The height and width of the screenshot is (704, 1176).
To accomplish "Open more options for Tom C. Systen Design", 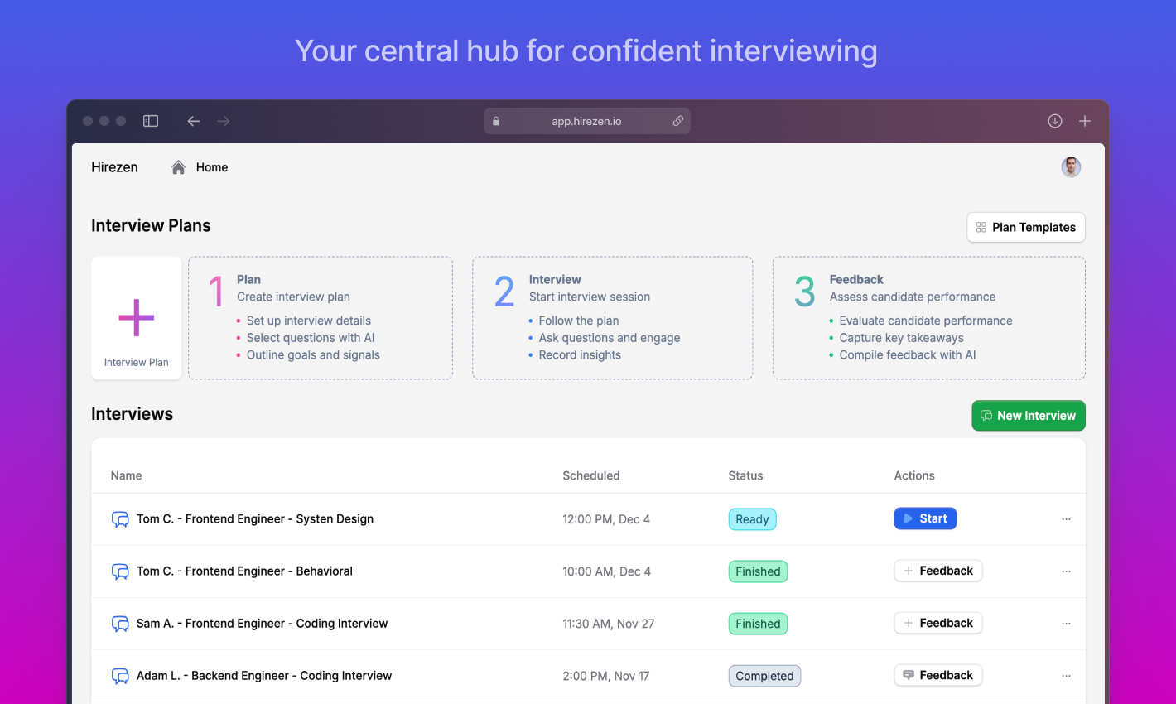I will 1066,519.
